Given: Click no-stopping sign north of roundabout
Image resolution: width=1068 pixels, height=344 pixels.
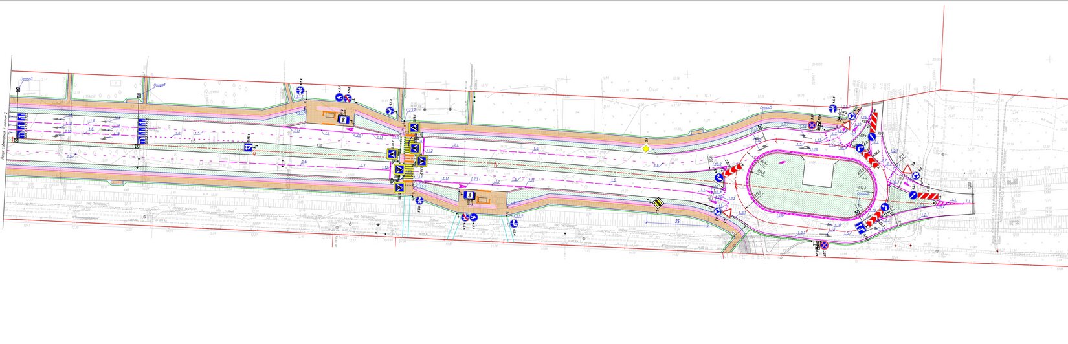Looking at the screenshot, I should [x=812, y=125].
